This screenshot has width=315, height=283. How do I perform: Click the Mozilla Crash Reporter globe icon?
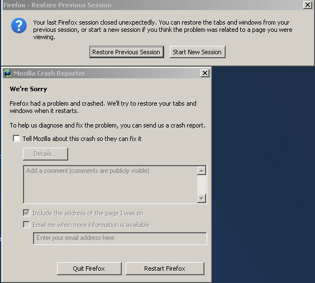8,73
